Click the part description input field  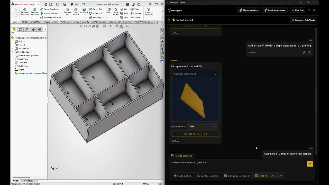[x=238, y=163]
